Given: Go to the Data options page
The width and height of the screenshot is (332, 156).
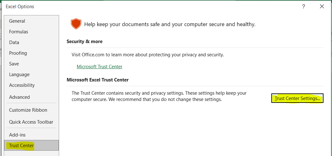Looking at the screenshot, I should (x=14, y=42).
